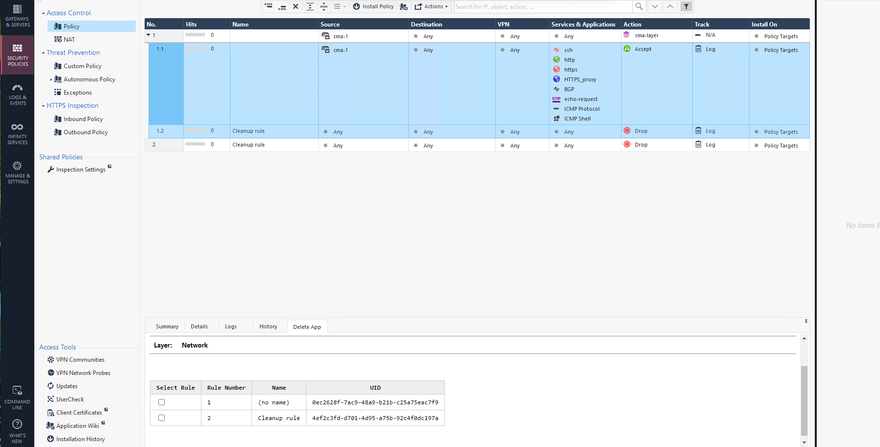Click Log track icon in rule 1.2

698,130
